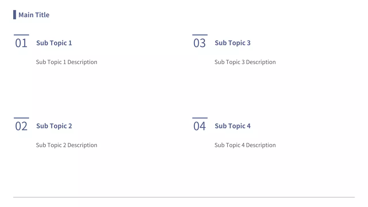Click "Sub Topic 1 Description" text

[66, 62]
